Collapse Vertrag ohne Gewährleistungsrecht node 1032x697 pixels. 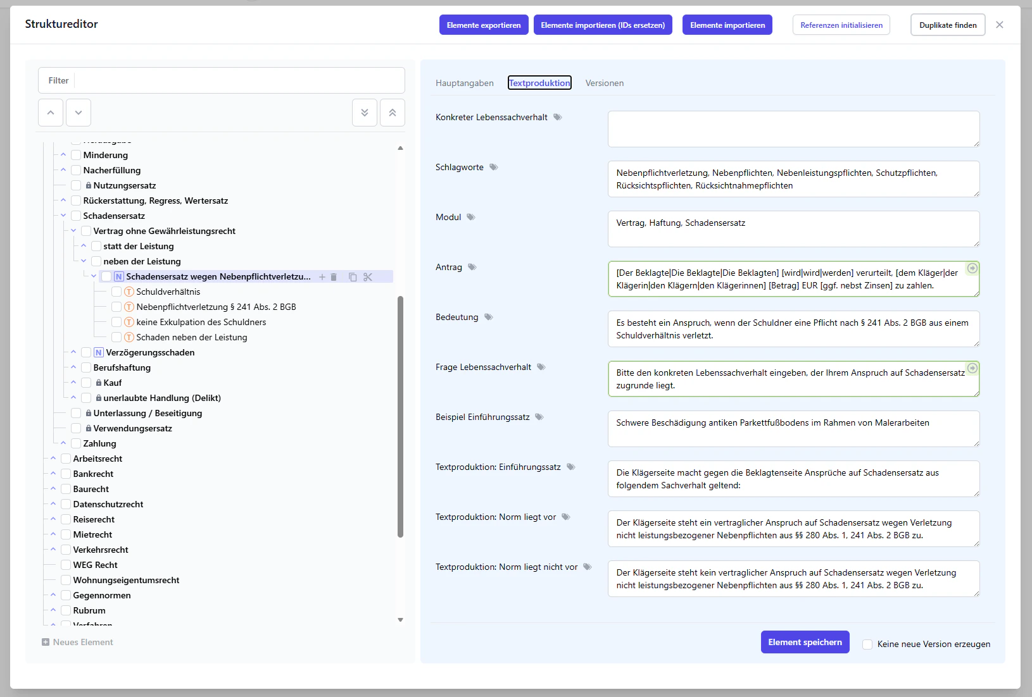(73, 231)
